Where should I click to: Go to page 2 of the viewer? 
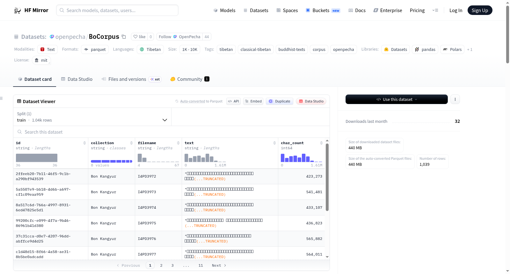(x=161, y=265)
